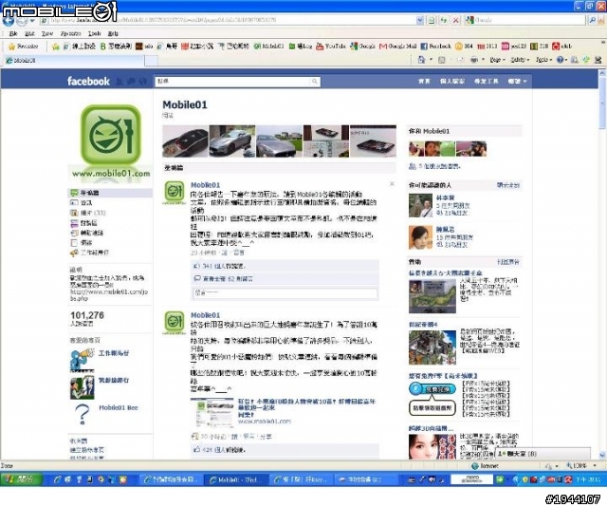Screen dimensions: 607x507
Task: Click the Facebook search magnifier button
Action: pyautogui.click(x=315, y=82)
